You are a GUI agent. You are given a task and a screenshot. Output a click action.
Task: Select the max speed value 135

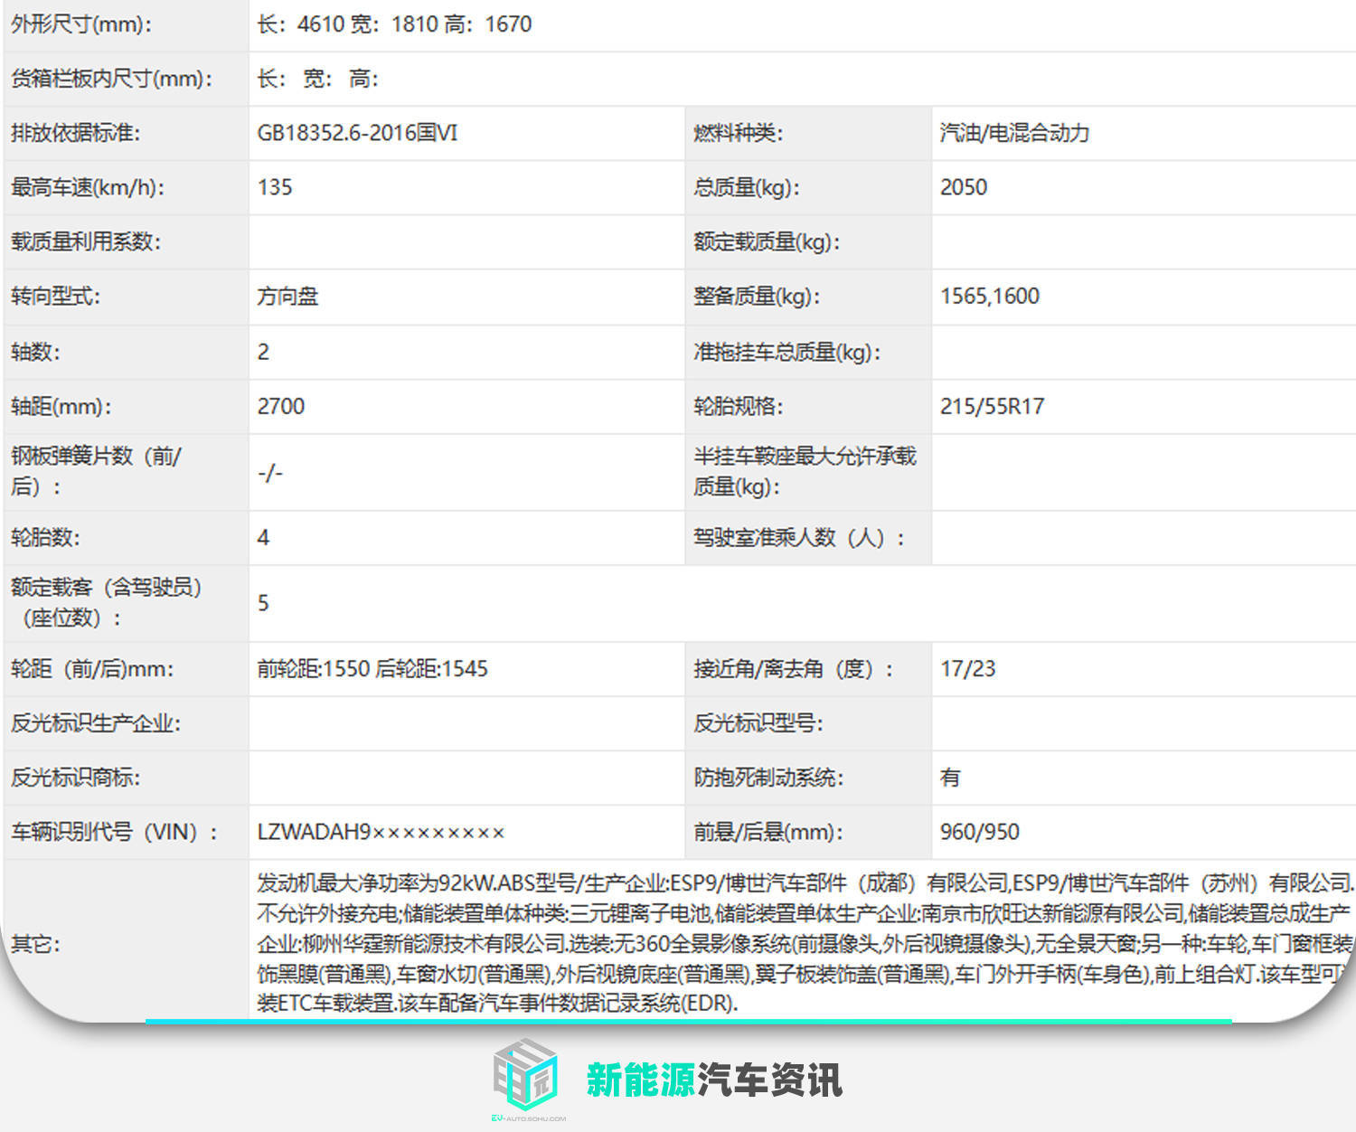coord(275,187)
